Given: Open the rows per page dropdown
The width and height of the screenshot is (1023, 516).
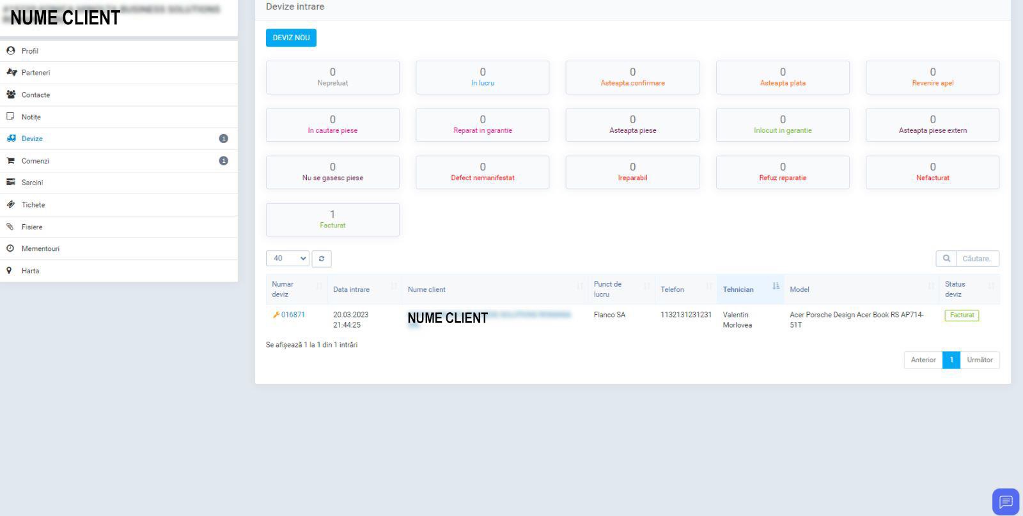Looking at the screenshot, I should (288, 259).
